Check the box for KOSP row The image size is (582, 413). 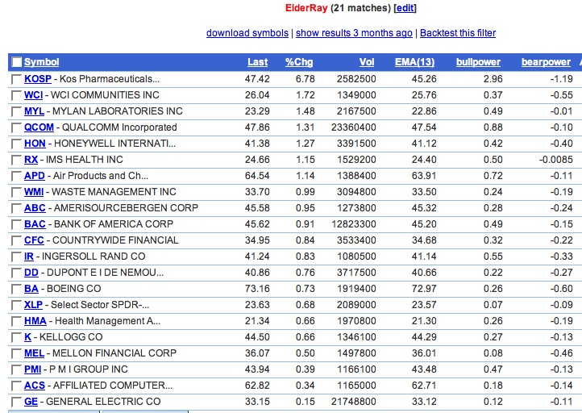16,79
